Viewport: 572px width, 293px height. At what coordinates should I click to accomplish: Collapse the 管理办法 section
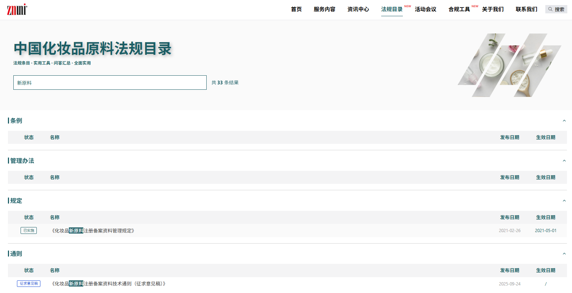[x=564, y=161]
